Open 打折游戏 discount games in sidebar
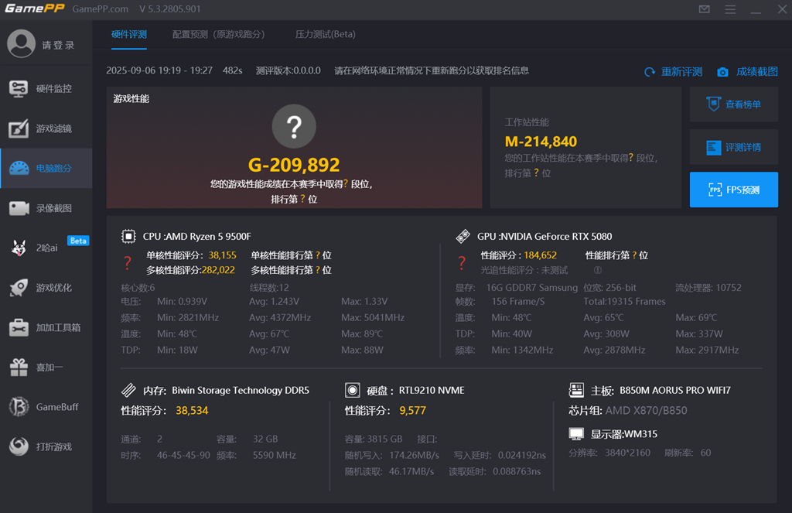Image resolution: width=792 pixels, height=513 pixels. [46, 446]
